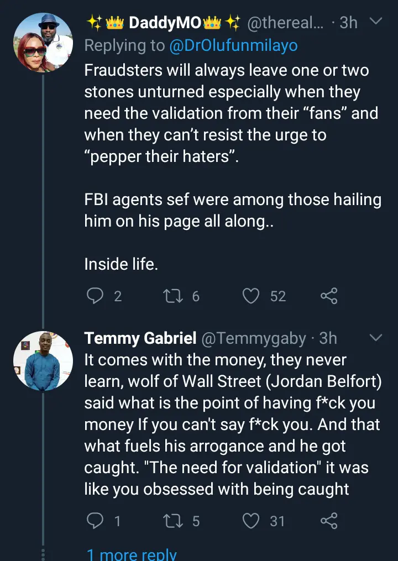This screenshot has height=561, width=398.
Task: Share DaddyMO's tweet
Action: (329, 296)
